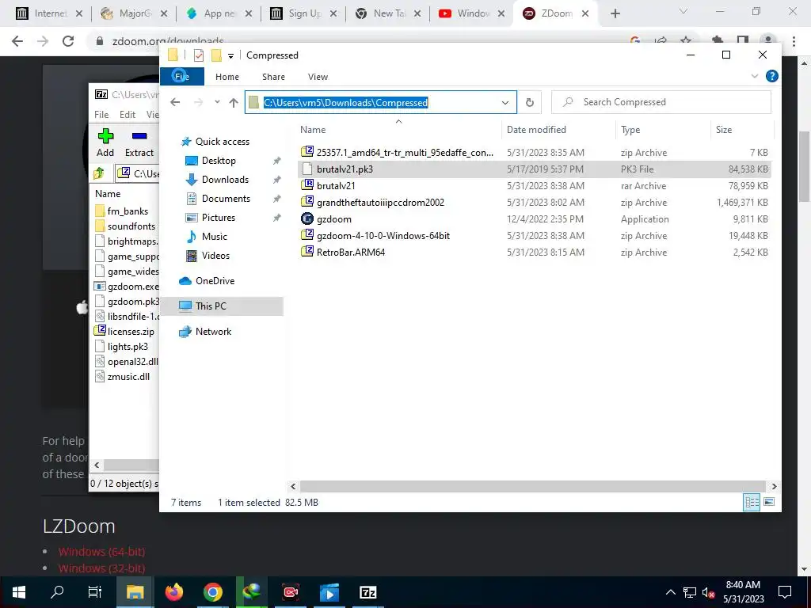
Task: Click the 7-Zip up-folder arrow icon
Action: pyautogui.click(x=99, y=173)
